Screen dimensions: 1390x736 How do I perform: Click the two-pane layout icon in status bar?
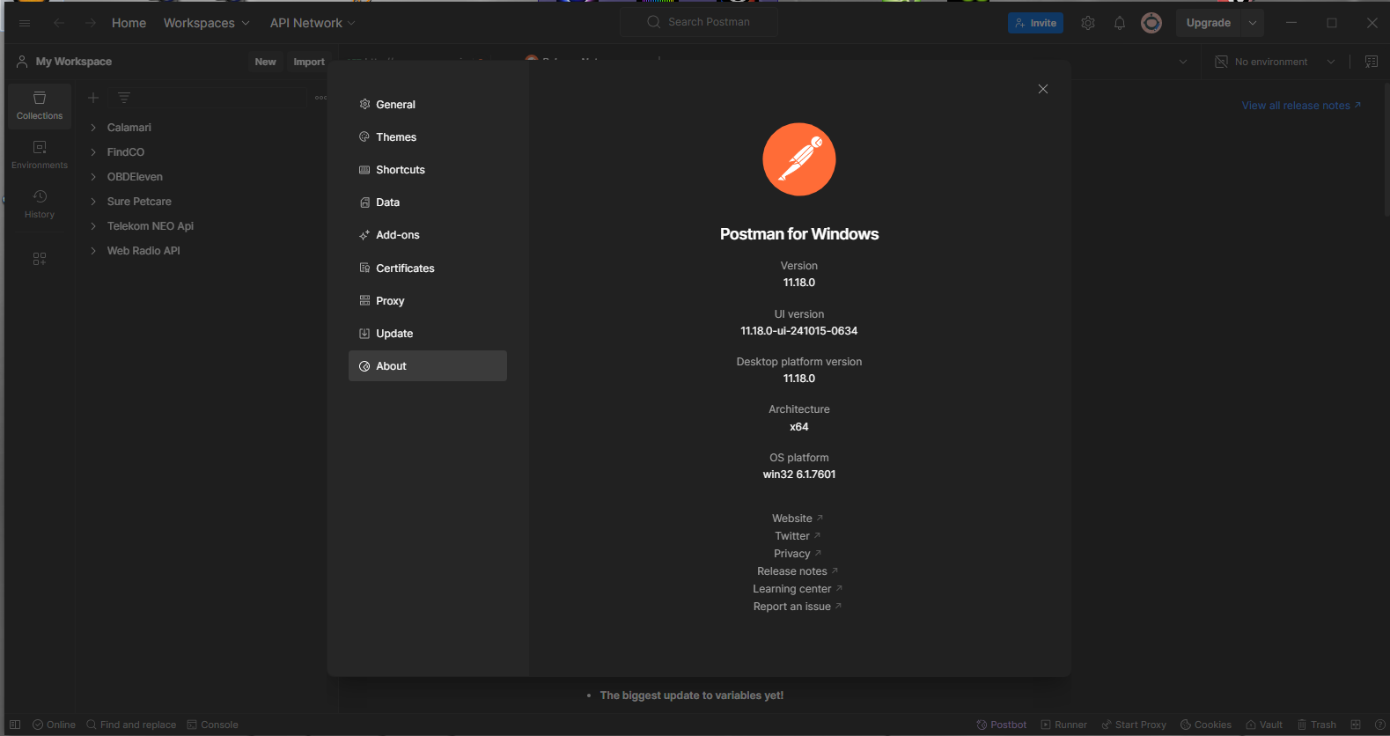pyautogui.click(x=1356, y=725)
